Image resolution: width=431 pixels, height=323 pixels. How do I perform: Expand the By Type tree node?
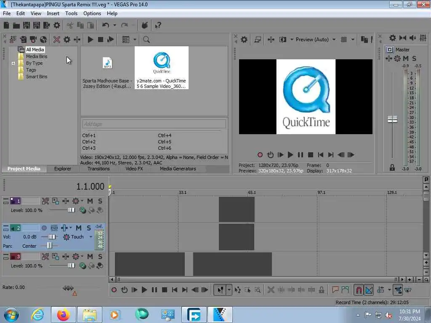pyautogui.click(x=13, y=63)
